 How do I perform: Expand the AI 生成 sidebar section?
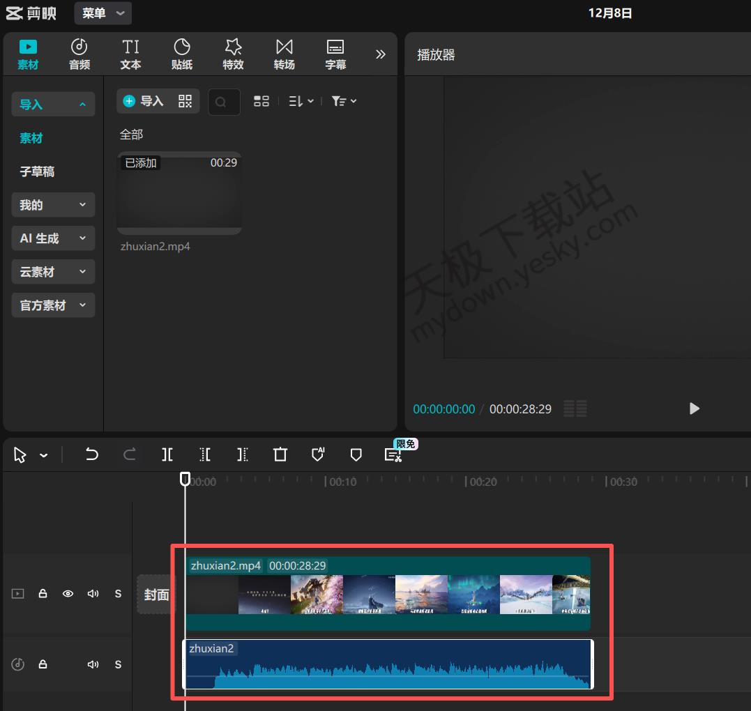pyautogui.click(x=53, y=238)
